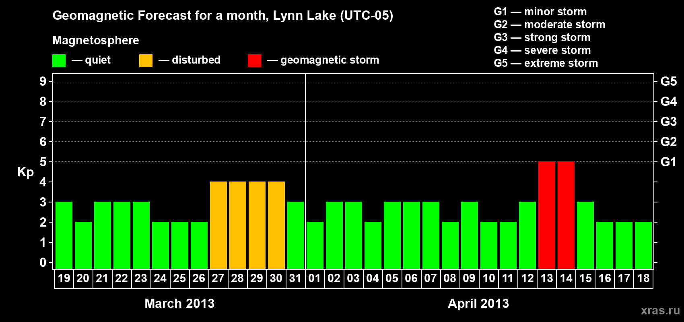
Task: Select date label 18 at axis end
Action: 643,279
